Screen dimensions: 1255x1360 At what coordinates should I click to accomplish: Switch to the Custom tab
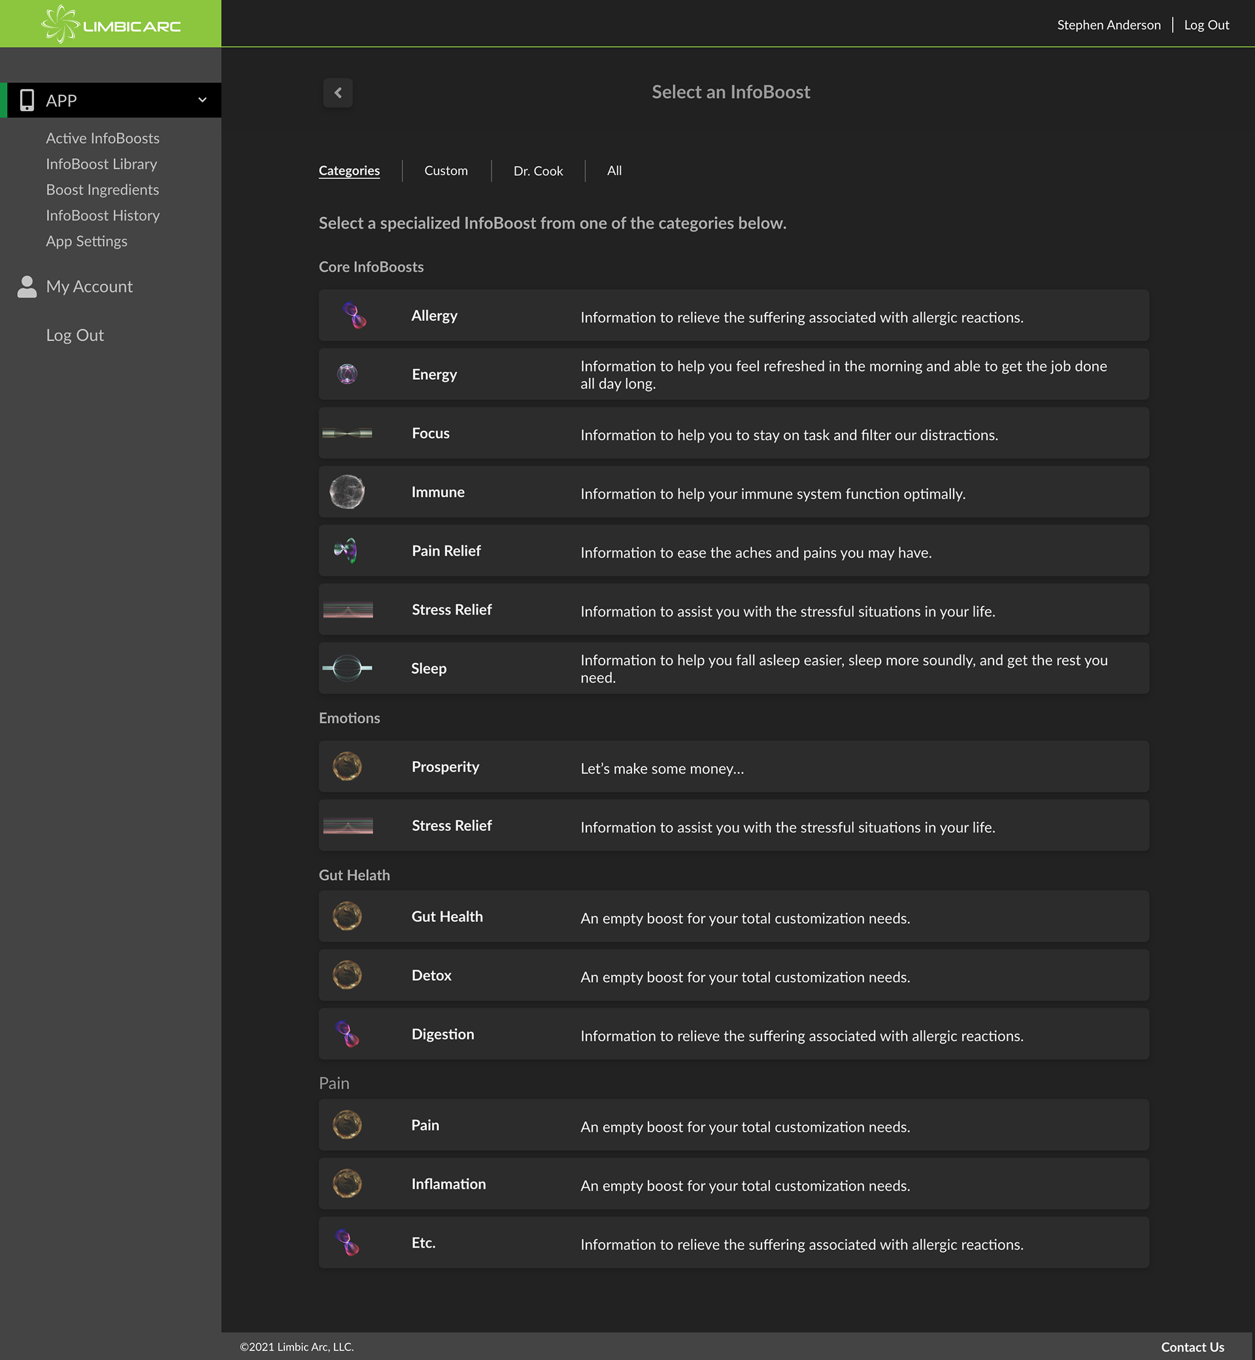pos(446,171)
